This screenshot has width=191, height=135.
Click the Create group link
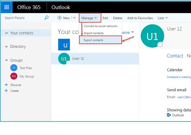point(15,91)
